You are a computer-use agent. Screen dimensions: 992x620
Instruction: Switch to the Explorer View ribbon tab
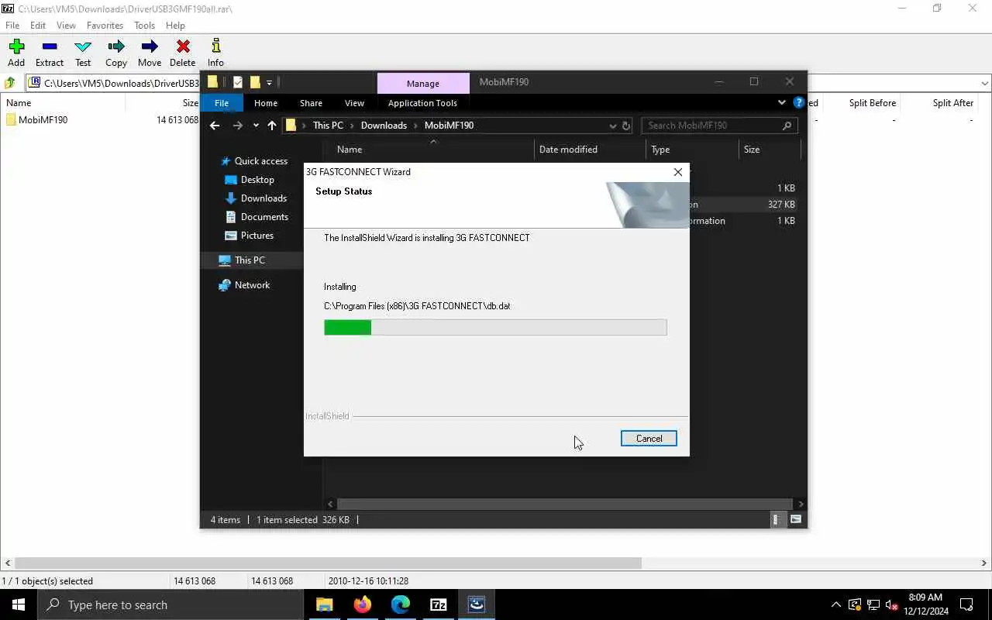354,103
